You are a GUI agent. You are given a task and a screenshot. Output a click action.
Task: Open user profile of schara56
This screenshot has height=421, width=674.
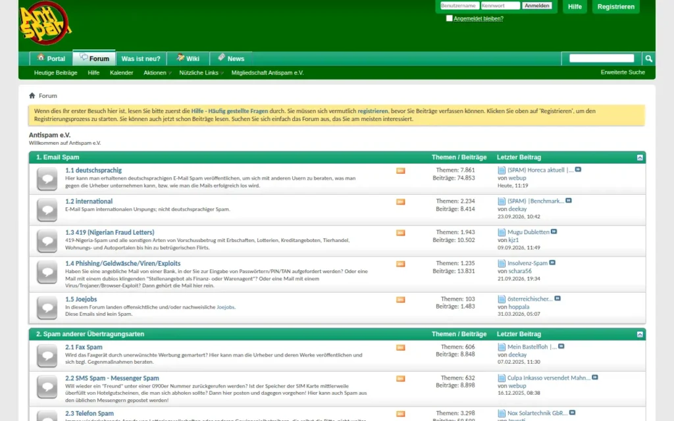[x=520, y=271]
